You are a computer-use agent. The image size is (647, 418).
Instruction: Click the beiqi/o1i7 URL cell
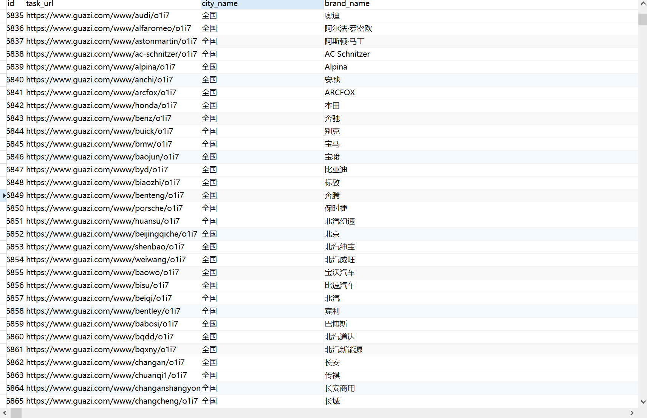click(x=113, y=298)
